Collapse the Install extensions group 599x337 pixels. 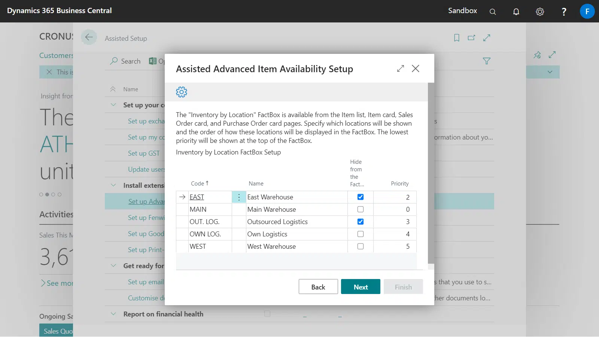click(113, 185)
